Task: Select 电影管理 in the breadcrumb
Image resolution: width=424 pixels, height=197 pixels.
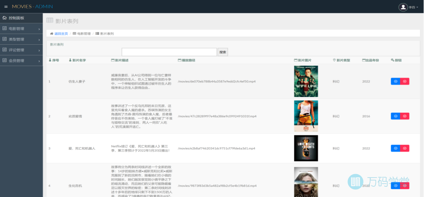Action: 84,34
